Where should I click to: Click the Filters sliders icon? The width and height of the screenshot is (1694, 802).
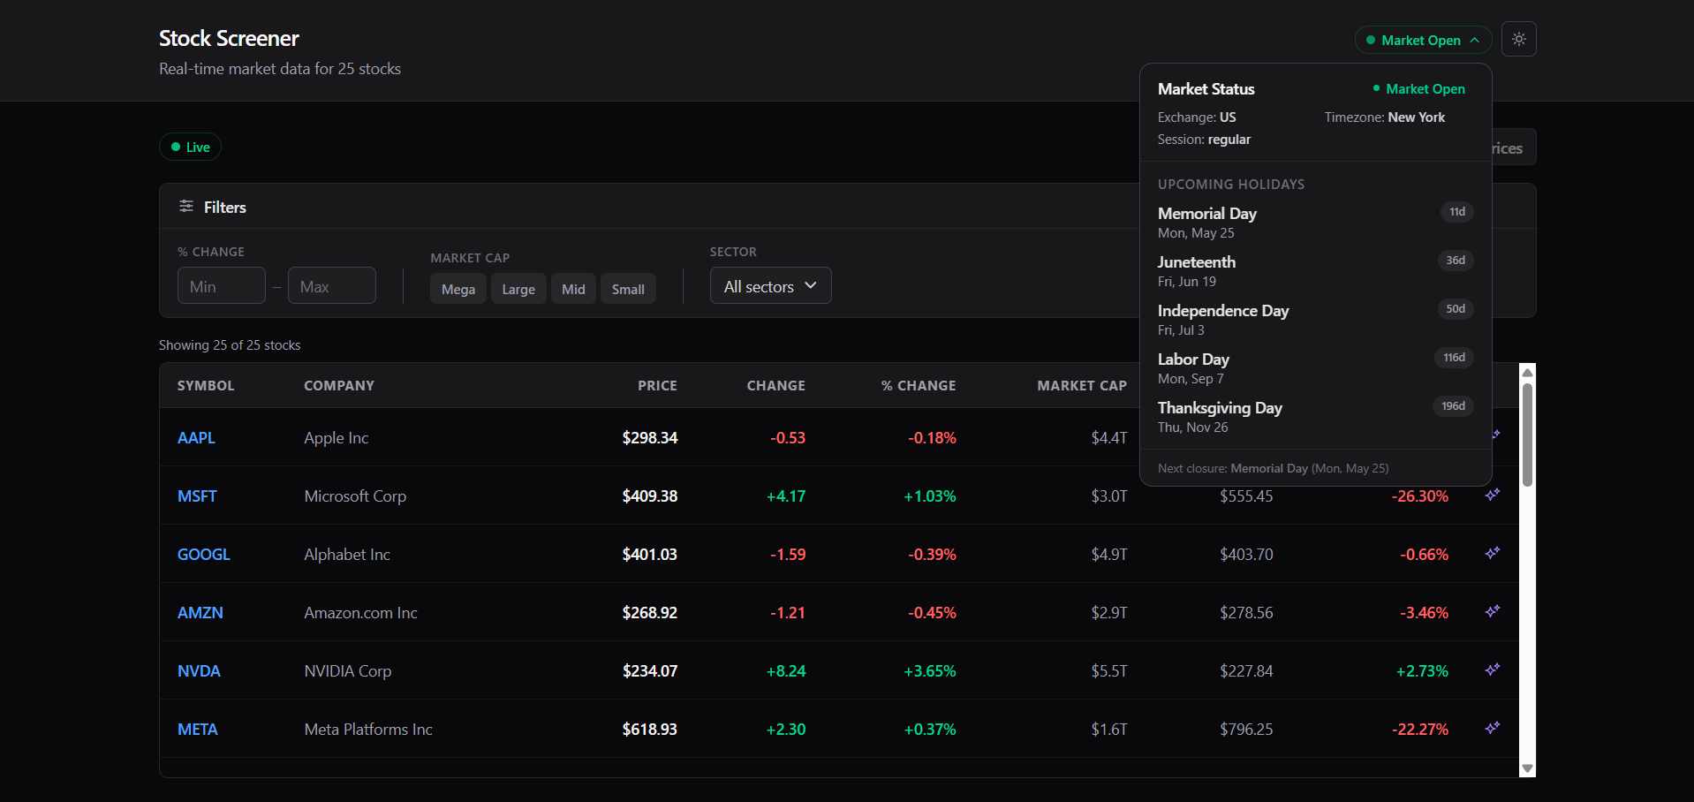[x=186, y=206]
